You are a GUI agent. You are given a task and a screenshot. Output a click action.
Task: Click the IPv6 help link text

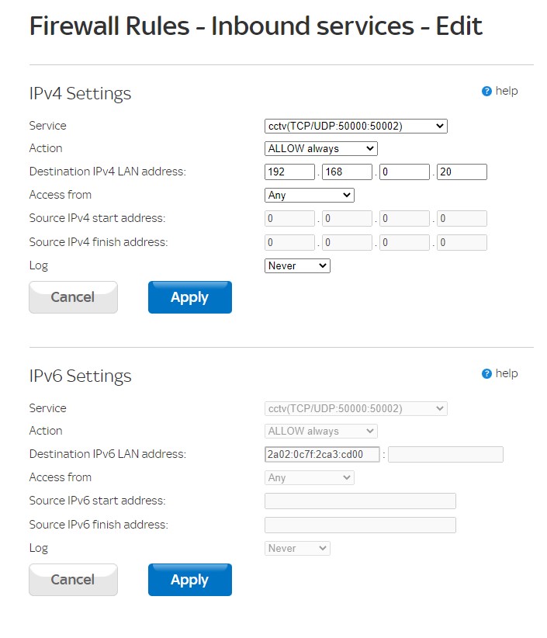(506, 373)
